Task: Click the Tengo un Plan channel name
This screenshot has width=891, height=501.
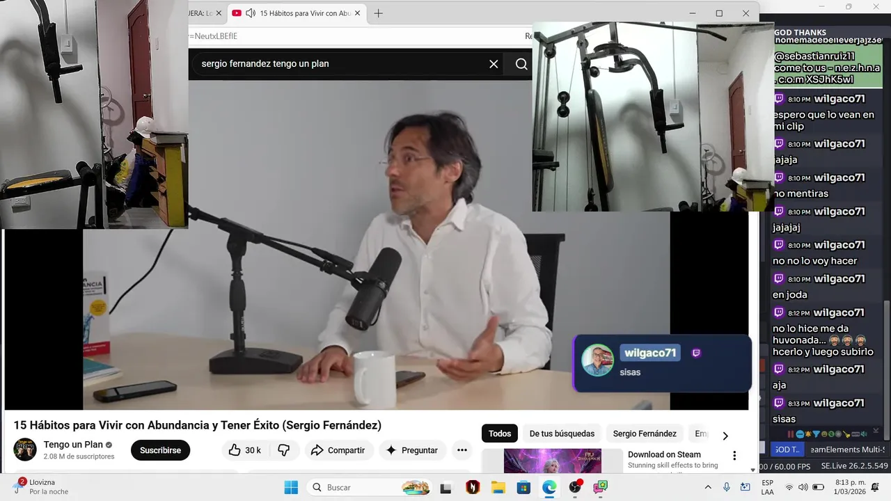Action: pyautogui.click(x=73, y=445)
